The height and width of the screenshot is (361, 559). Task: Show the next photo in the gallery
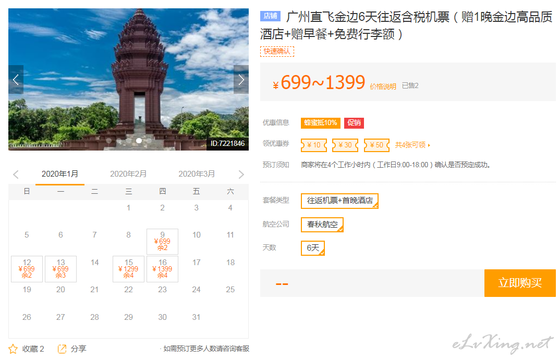(241, 79)
